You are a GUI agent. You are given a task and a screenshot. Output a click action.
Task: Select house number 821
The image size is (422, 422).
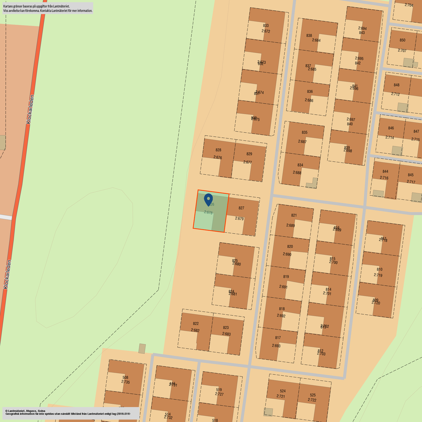(x=294, y=215)
